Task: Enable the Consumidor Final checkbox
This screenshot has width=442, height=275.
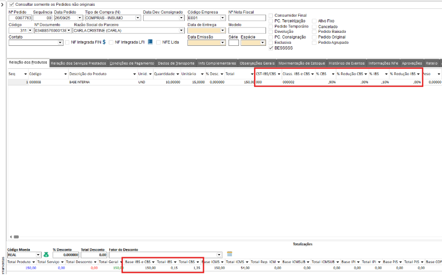Action: tap(271, 16)
